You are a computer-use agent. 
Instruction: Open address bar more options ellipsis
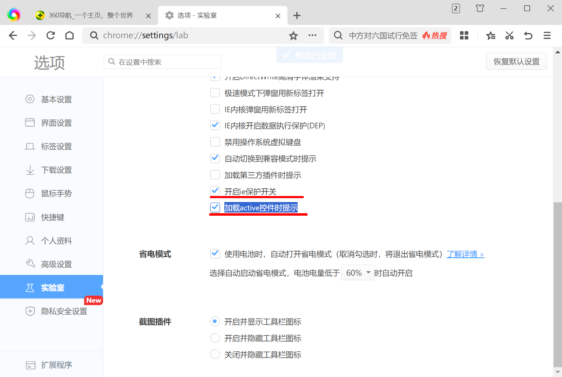[x=312, y=35]
